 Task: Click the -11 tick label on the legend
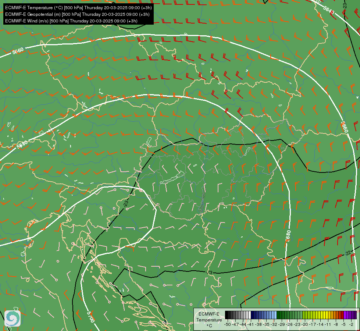(x=328, y=324)
